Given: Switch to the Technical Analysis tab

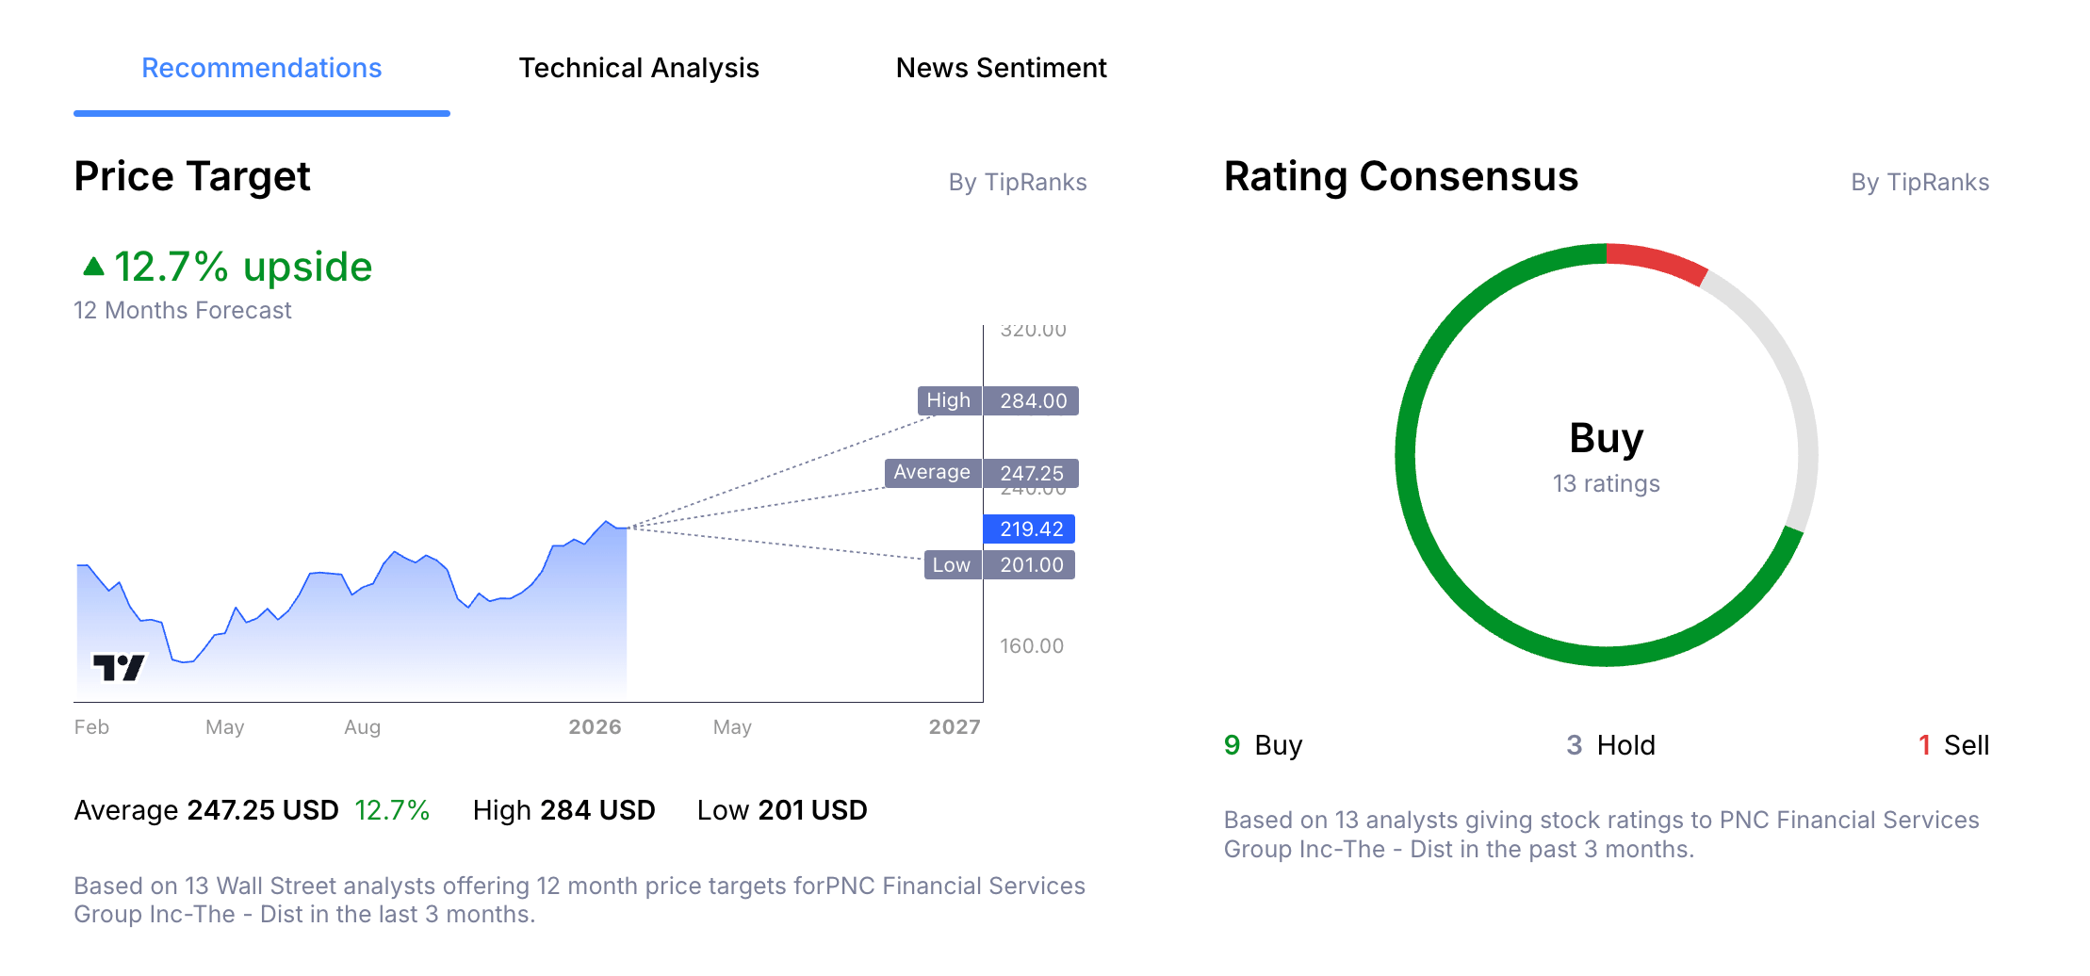Looking at the screenshot, I should 639,67.
